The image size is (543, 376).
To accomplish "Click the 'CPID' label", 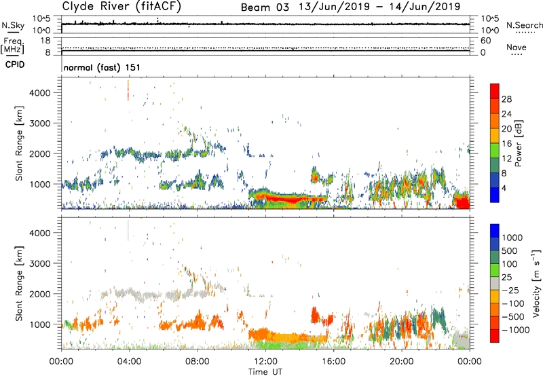I will [15, 64].
